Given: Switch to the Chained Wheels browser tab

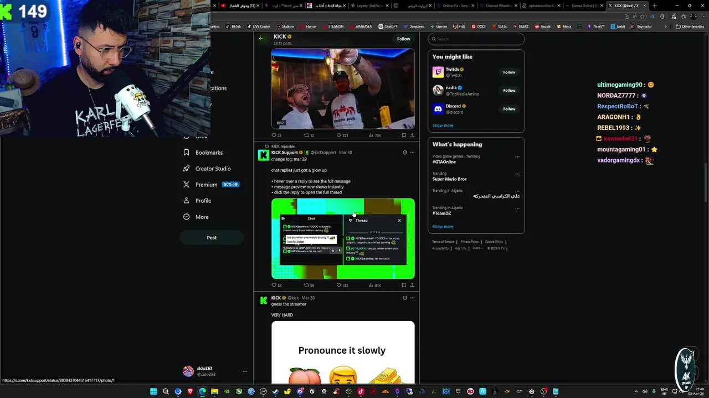Looking at the screenshot, I should tap(498, 6).
